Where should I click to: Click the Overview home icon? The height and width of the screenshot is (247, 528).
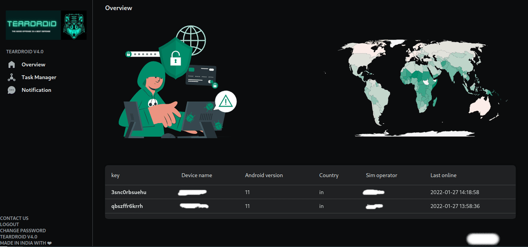pos(12,65)
